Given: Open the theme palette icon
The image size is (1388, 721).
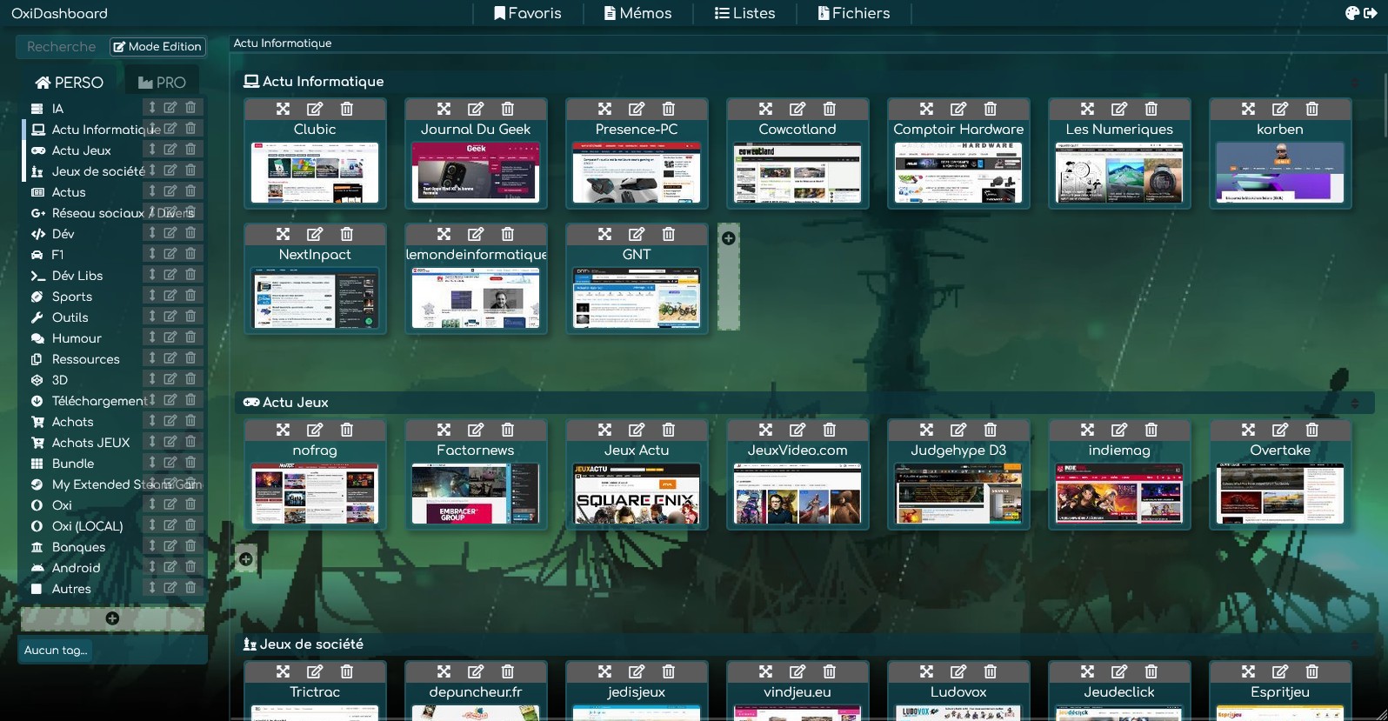Looking at the screenshot, I should 1351,13.
